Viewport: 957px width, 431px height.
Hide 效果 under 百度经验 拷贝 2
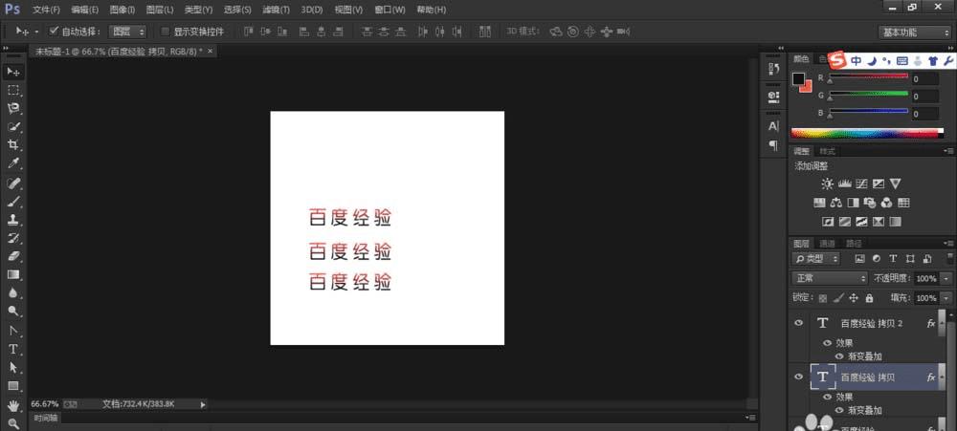point(827,343)
